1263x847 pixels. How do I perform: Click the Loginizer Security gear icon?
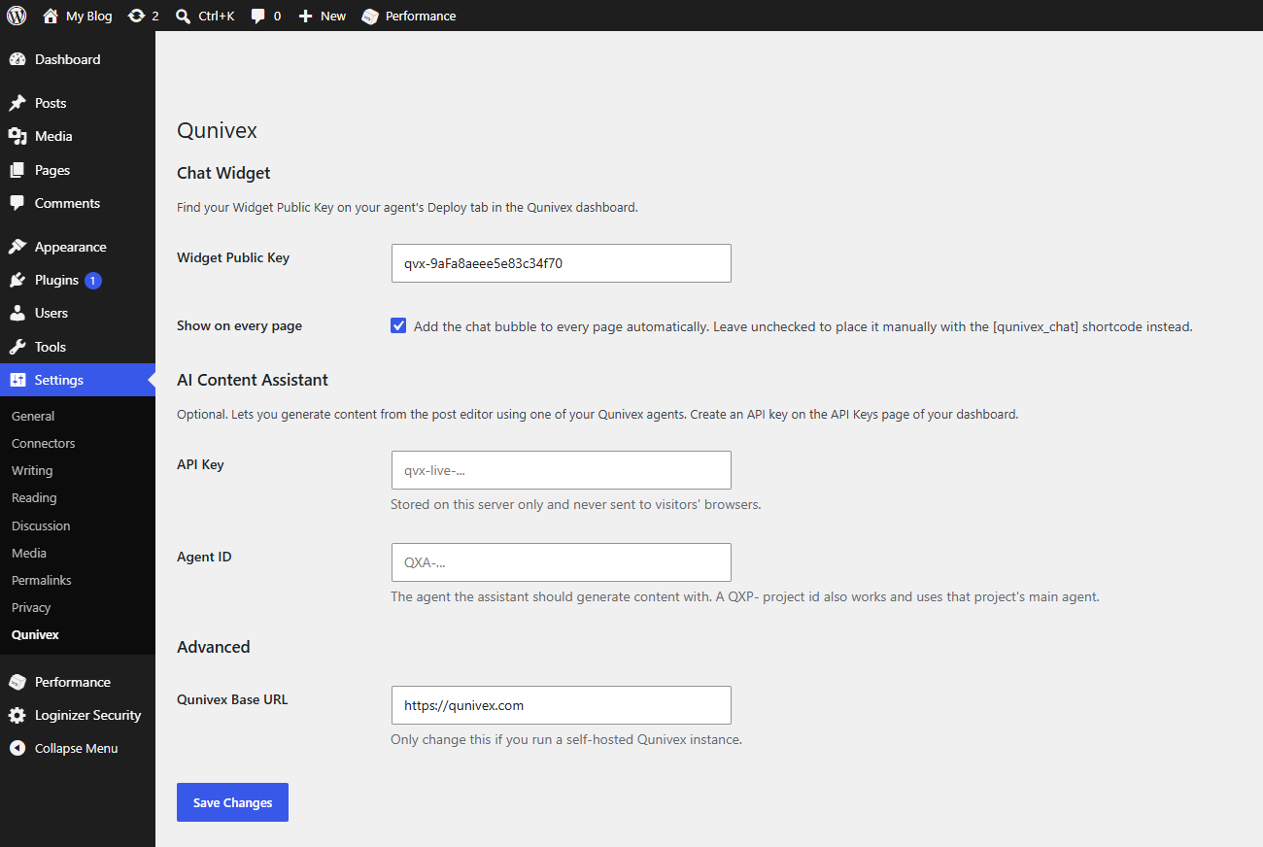(17, 715)
